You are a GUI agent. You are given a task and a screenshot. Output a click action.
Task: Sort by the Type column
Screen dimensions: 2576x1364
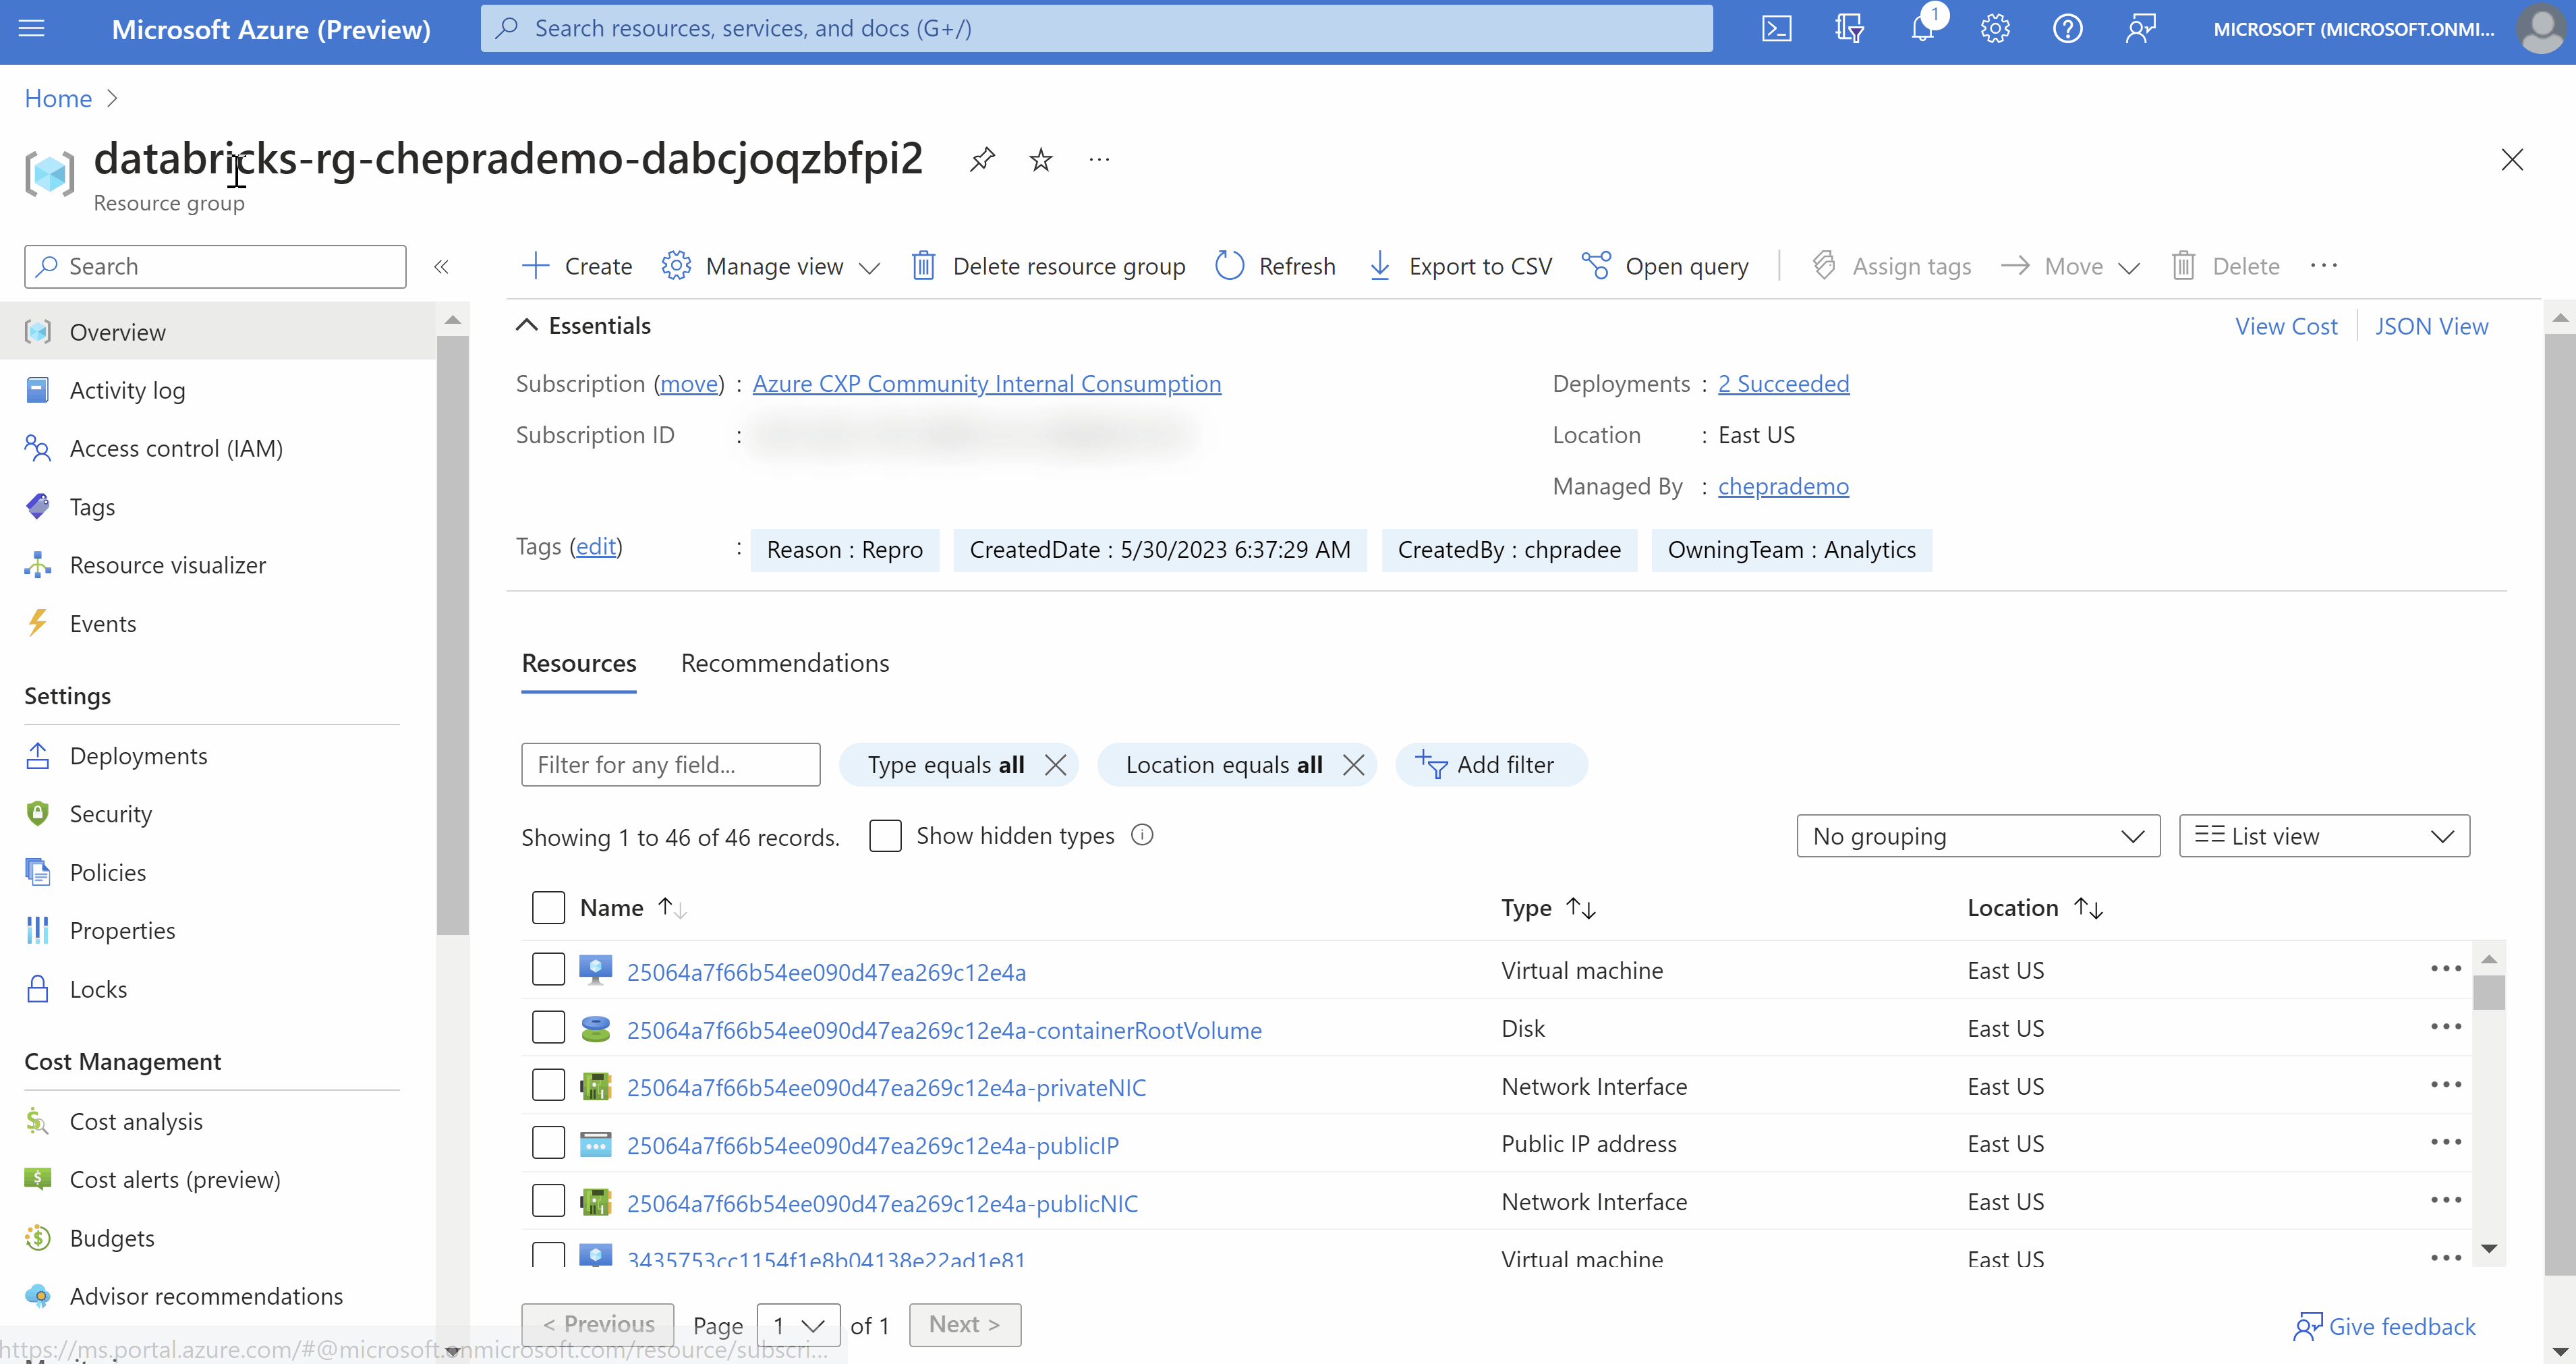click(x=1548, y=908)
